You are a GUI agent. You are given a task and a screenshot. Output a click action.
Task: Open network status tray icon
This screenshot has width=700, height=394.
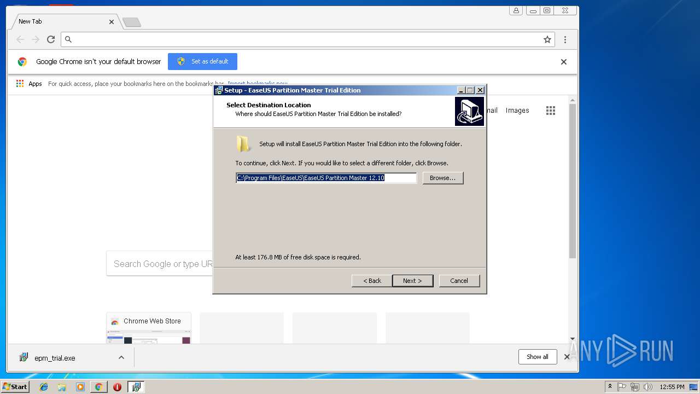pyautogui.click(x=635, y=387)
